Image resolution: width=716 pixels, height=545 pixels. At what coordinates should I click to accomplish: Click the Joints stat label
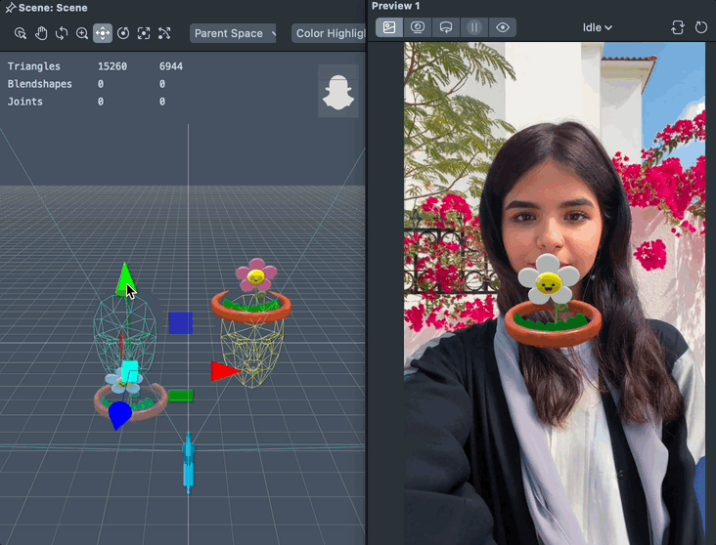25,102
